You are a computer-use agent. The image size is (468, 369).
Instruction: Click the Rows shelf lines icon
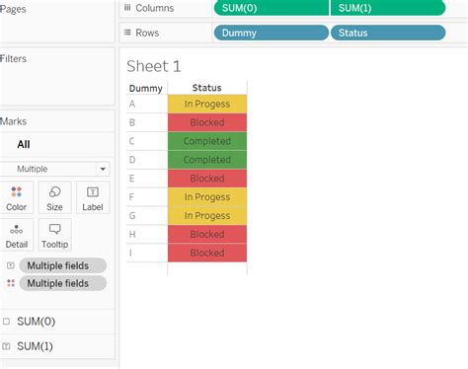(127, 33)
